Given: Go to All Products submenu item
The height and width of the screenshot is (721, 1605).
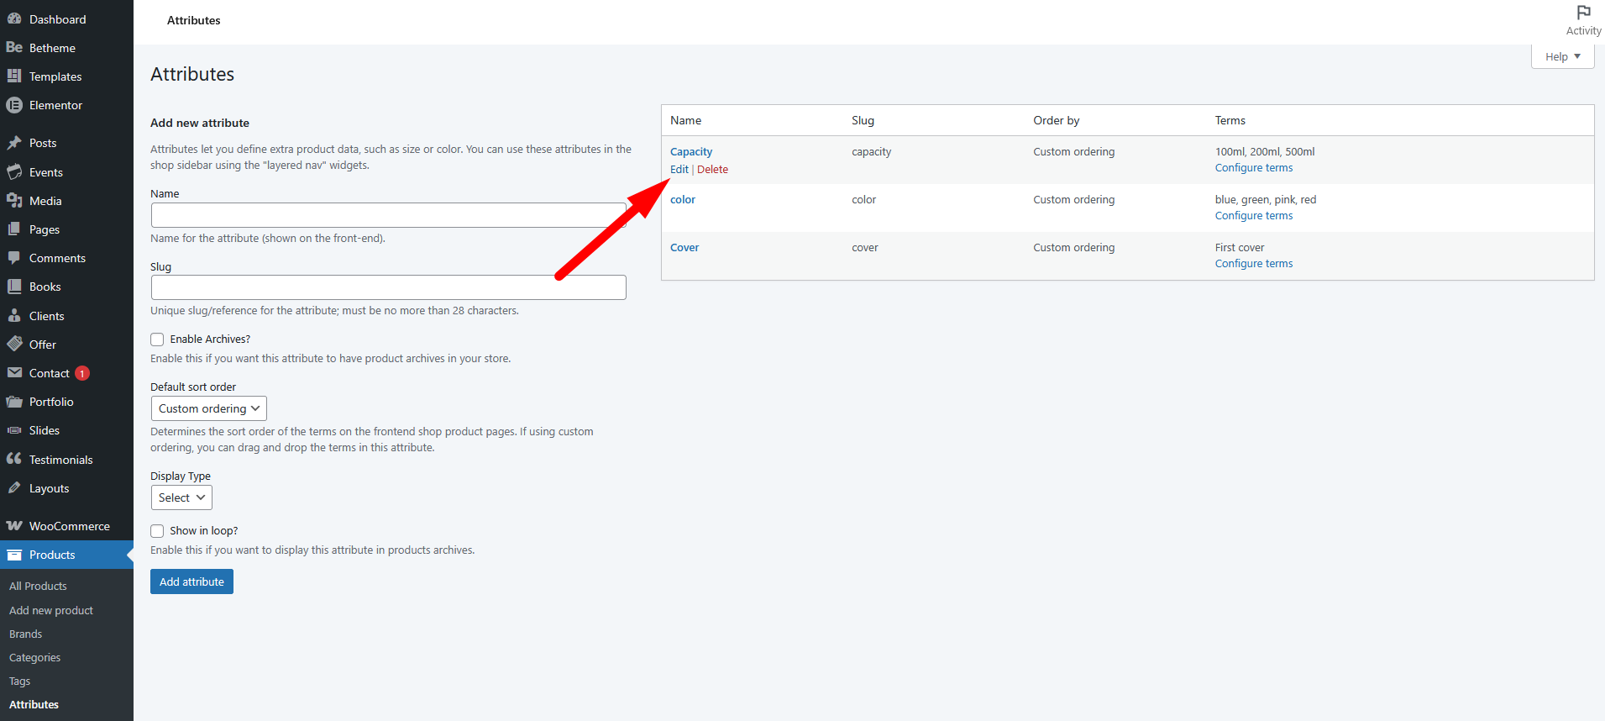Looking at the screenshot, I should point(38,586).
